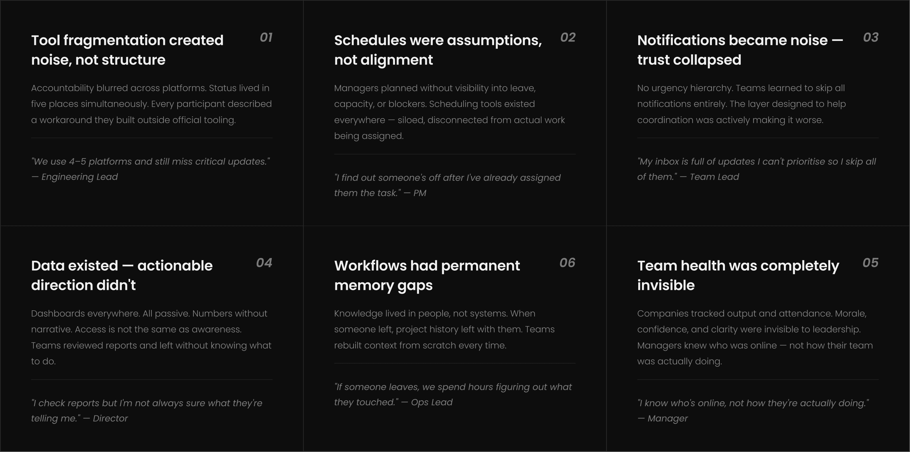
Task: Click the 'Accountability blurred across platforms' paragraph
Action: click(x=151, y=104)
